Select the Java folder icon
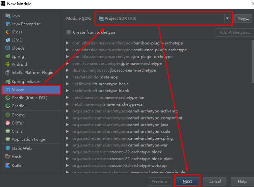The height and width of the screenshot is (187, 254). click(x=8, y=16)
